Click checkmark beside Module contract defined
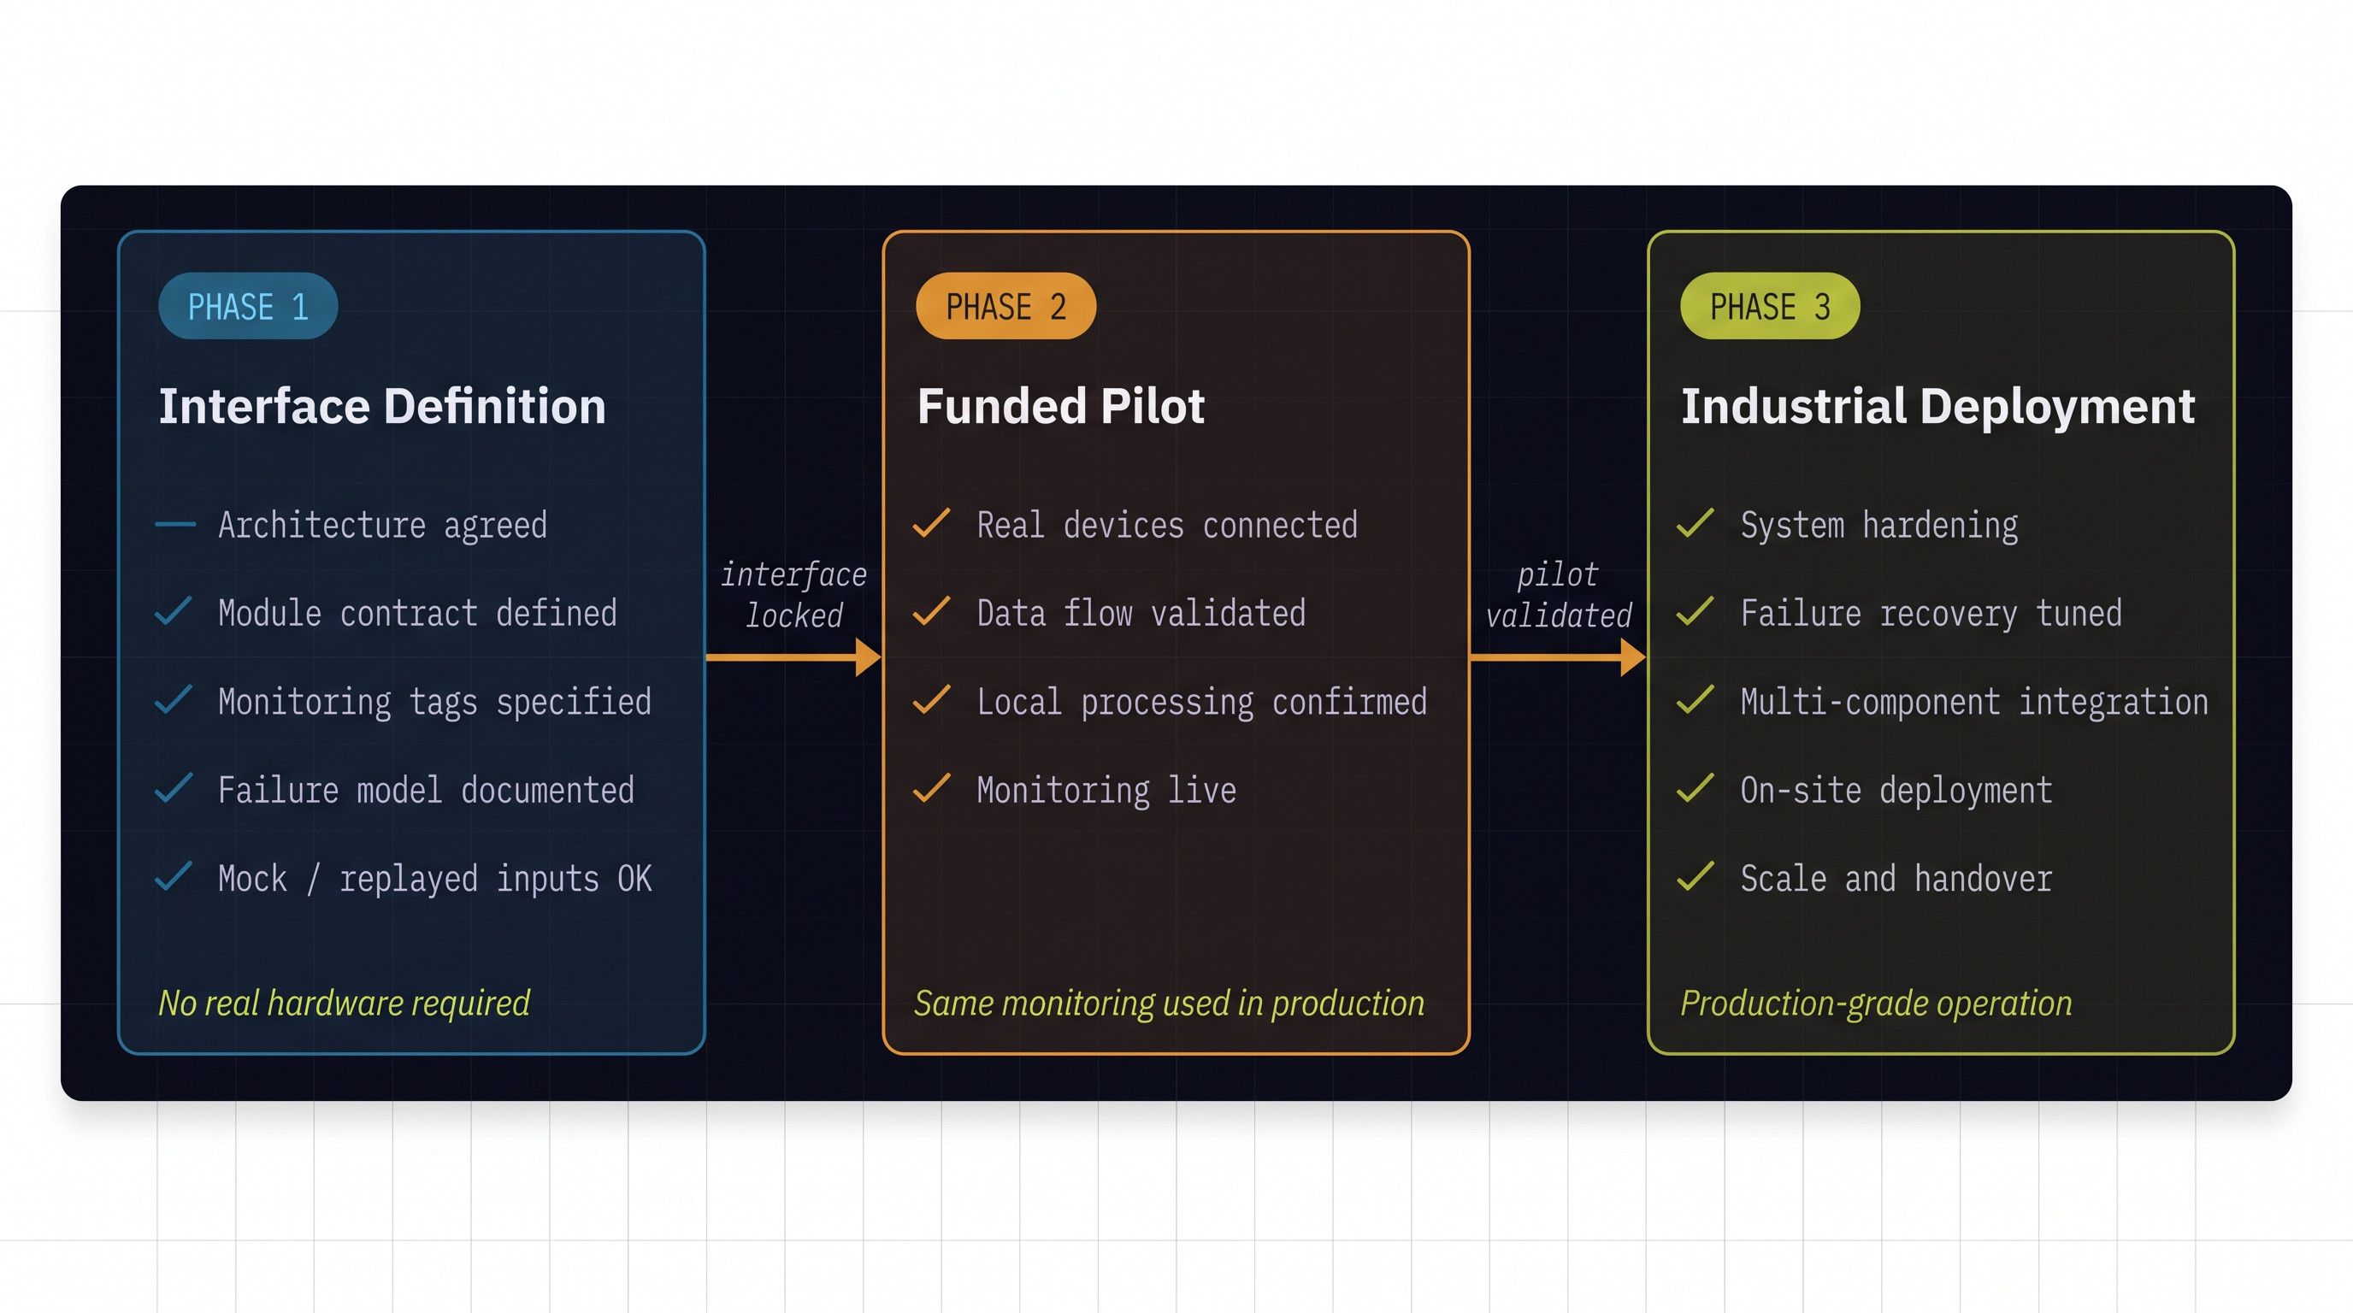This screenshot has height=1313, width=2353. coord(174,611)
